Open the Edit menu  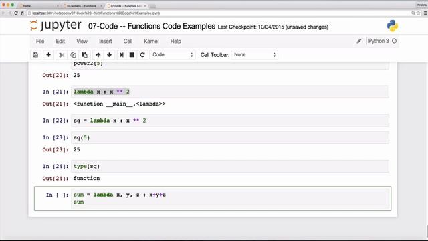click(60, 41)
